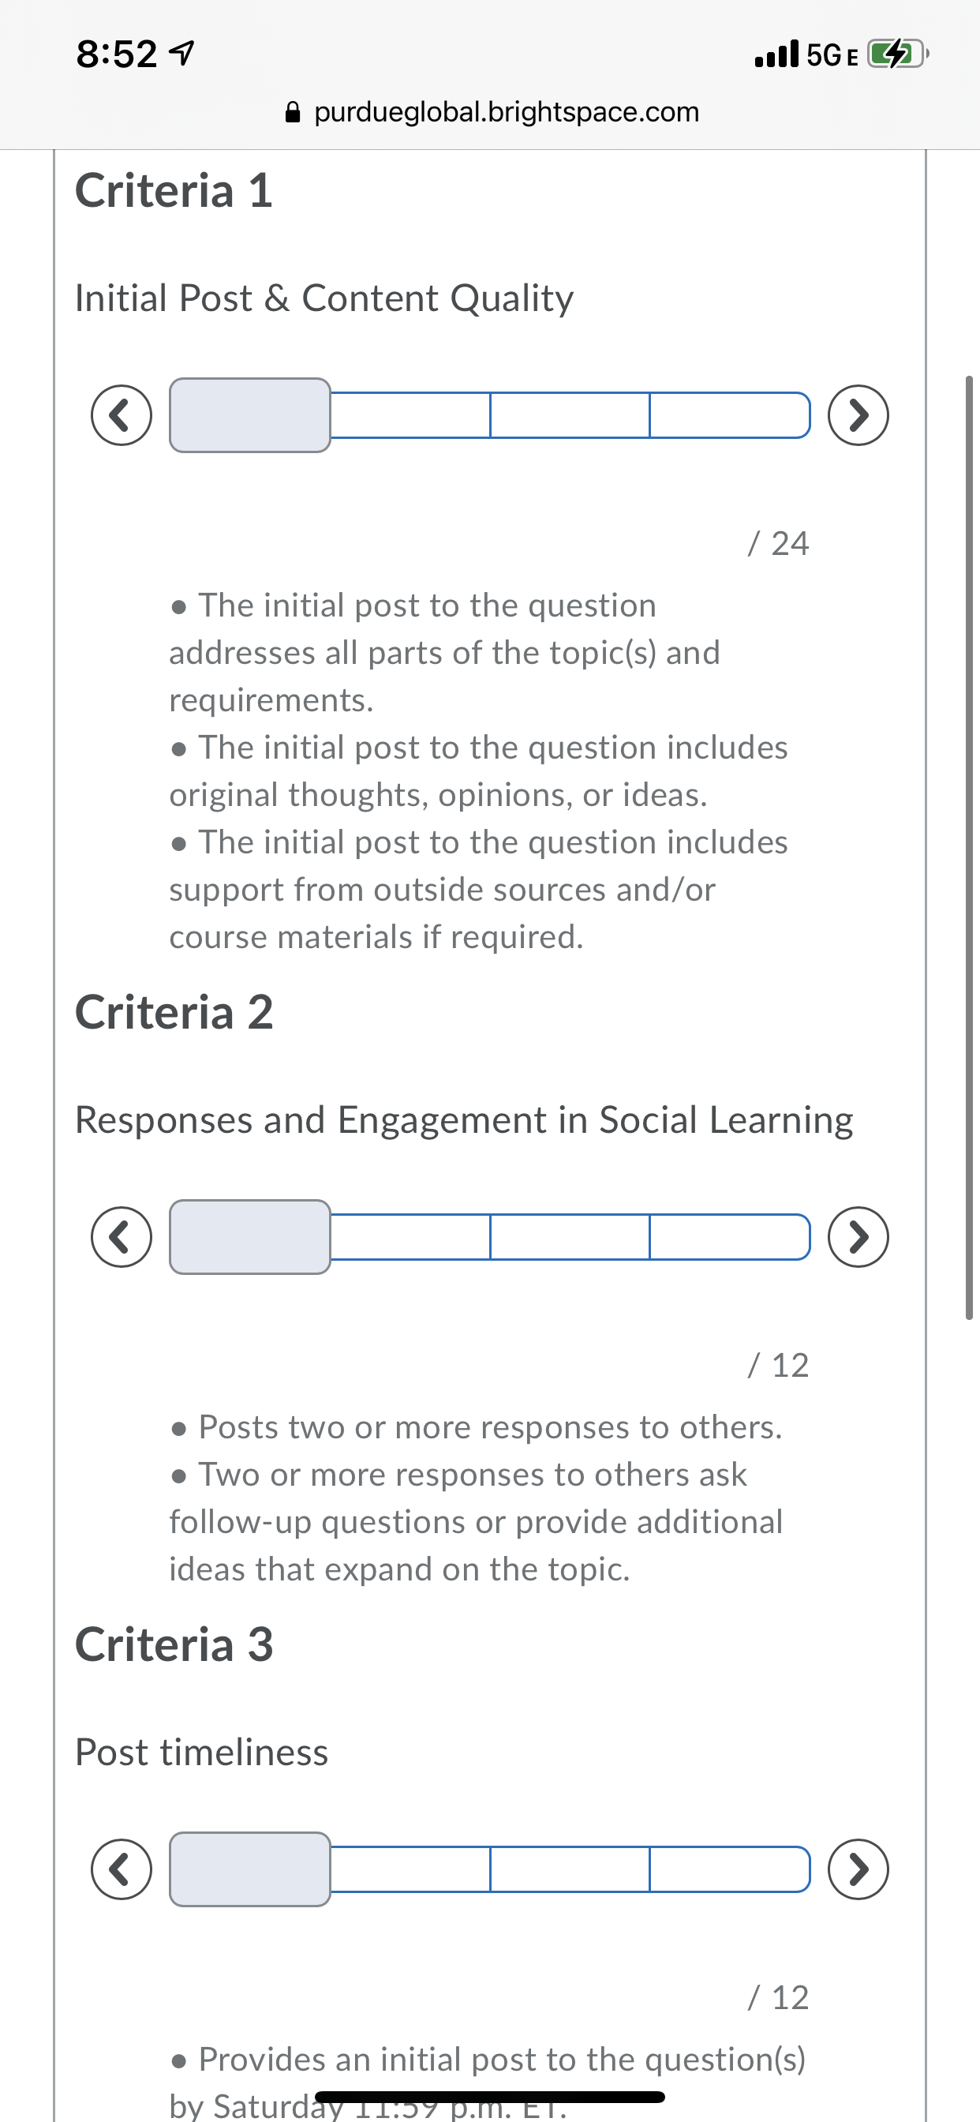Tap the battery charging icon in status bar
The height and width of the screenshot is (2122, 980).
click(x=897, y=54)
